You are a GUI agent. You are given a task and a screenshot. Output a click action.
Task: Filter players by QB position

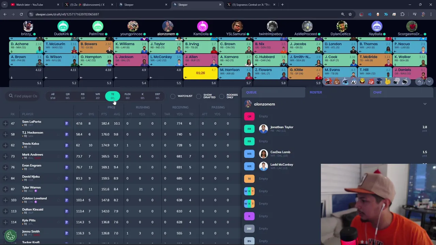67,96
